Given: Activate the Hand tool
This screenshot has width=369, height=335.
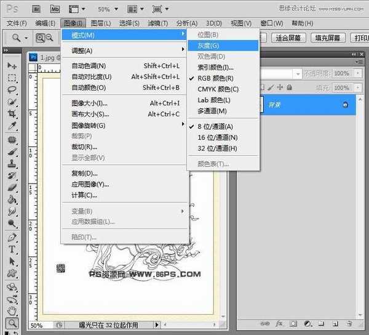Looking at the screenshot, I should pyautogui.click(x=12, y=310).
